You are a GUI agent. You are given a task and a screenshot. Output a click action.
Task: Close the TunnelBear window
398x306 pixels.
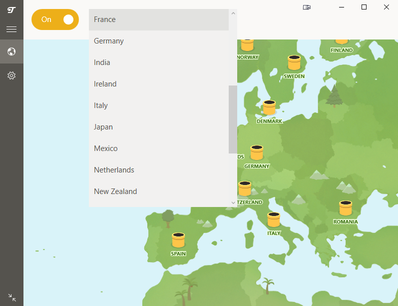coord(387,7)
